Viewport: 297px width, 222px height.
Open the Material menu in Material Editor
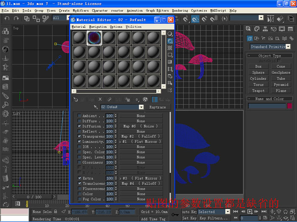click(x=78, y=27)
